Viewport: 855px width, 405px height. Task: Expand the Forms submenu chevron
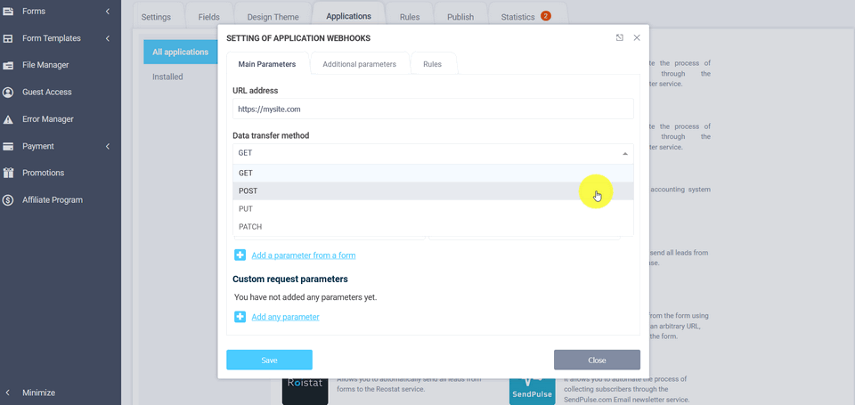[x=108, y=11]
